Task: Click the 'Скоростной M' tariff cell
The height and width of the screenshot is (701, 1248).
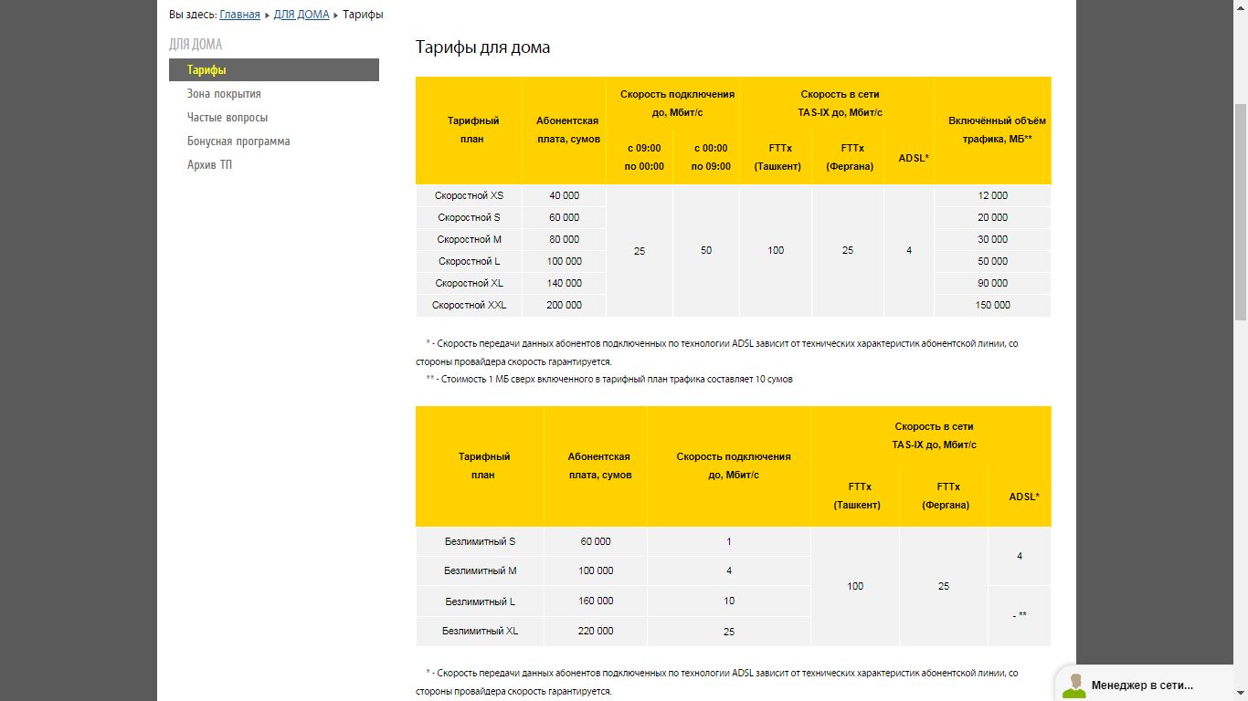Action: point(469,239)
